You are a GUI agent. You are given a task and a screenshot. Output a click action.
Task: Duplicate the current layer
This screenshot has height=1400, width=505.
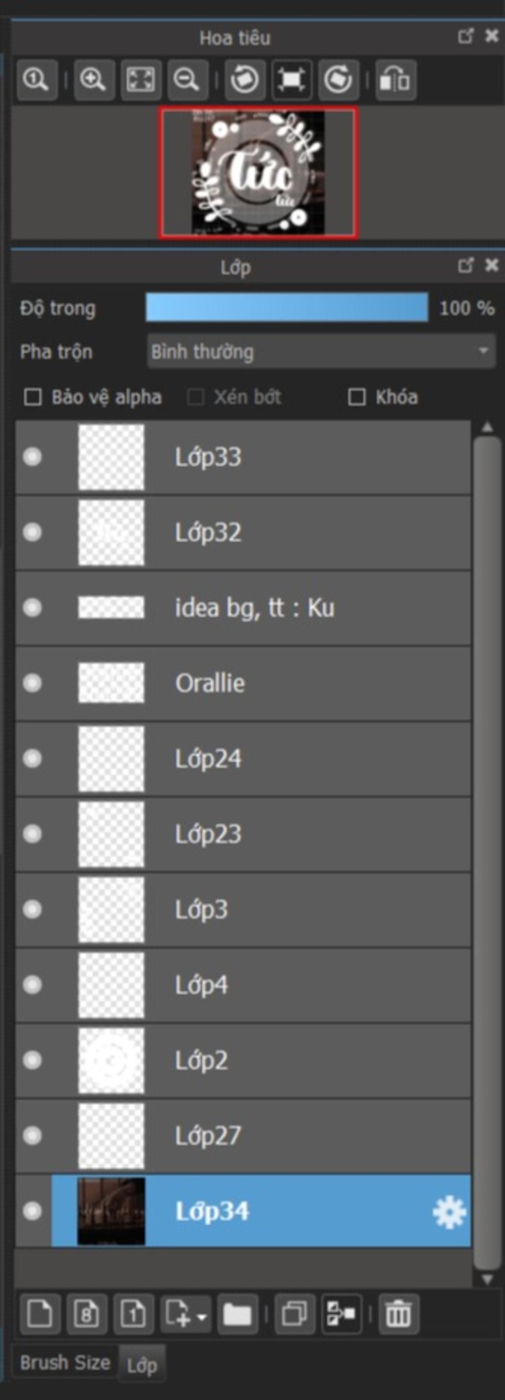point(295,1314)
